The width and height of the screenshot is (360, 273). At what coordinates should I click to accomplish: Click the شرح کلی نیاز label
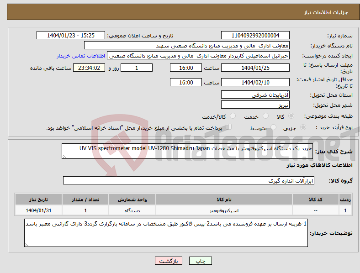(334, 152)
